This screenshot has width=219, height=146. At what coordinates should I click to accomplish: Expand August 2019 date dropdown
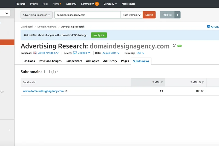(x=111, y=53)
